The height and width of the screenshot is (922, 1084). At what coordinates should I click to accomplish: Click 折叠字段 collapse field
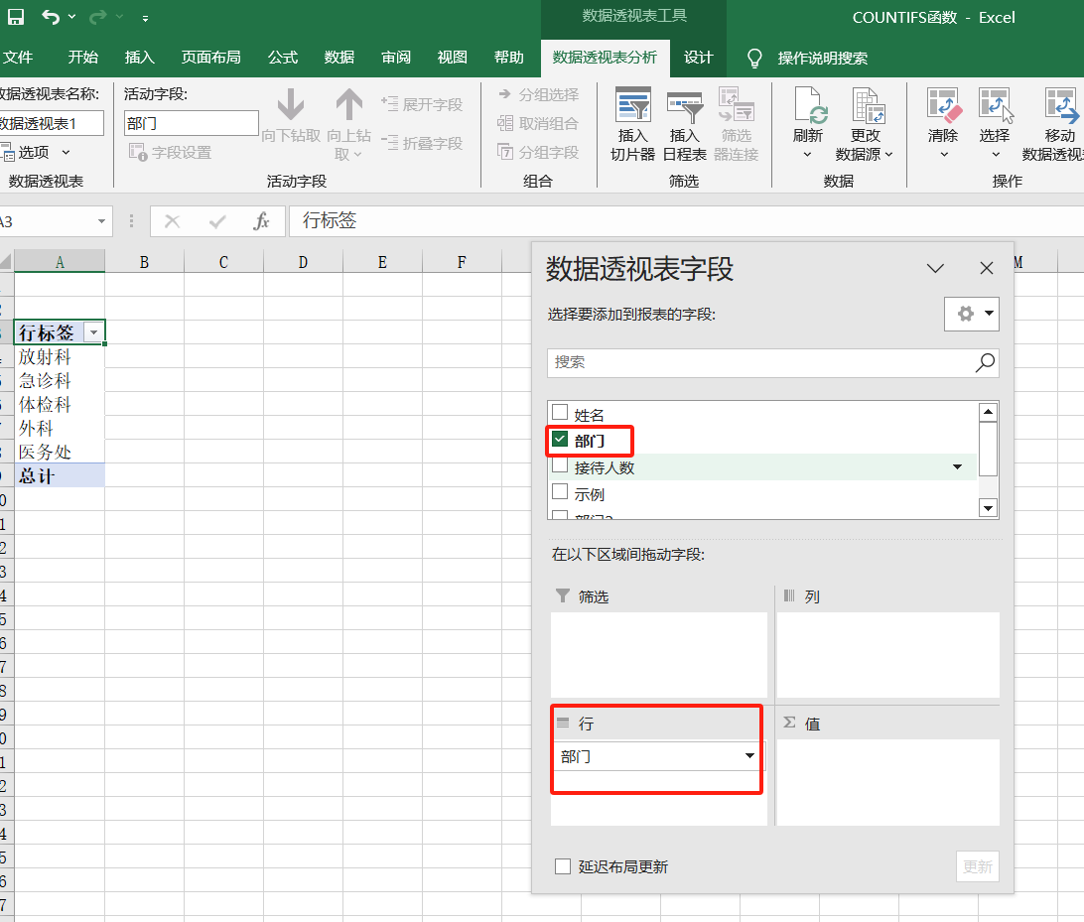[422, 143]
